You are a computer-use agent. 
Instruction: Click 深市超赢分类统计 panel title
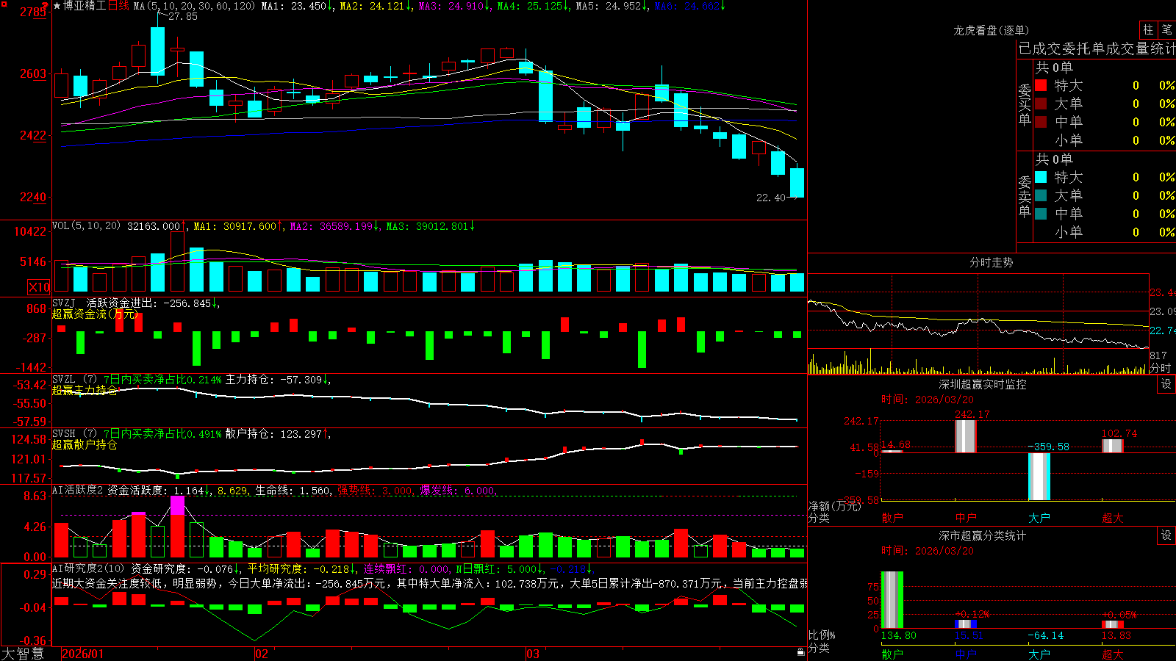tap(982, 535)
